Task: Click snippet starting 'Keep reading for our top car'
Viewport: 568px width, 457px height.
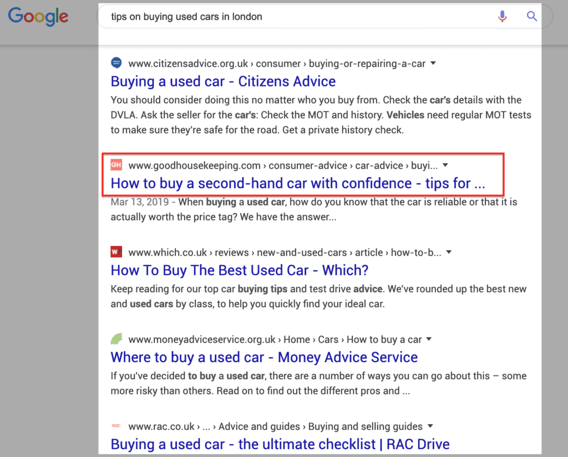Action: tap(318, 296)
